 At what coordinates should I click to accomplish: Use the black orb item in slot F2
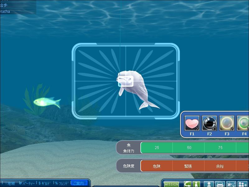[x=209, y=123]
